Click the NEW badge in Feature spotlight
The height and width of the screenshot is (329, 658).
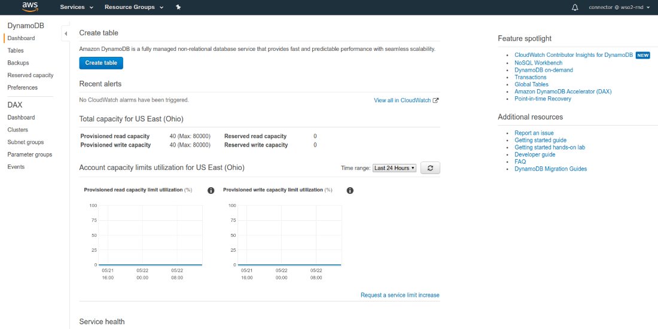coord(642,55)
